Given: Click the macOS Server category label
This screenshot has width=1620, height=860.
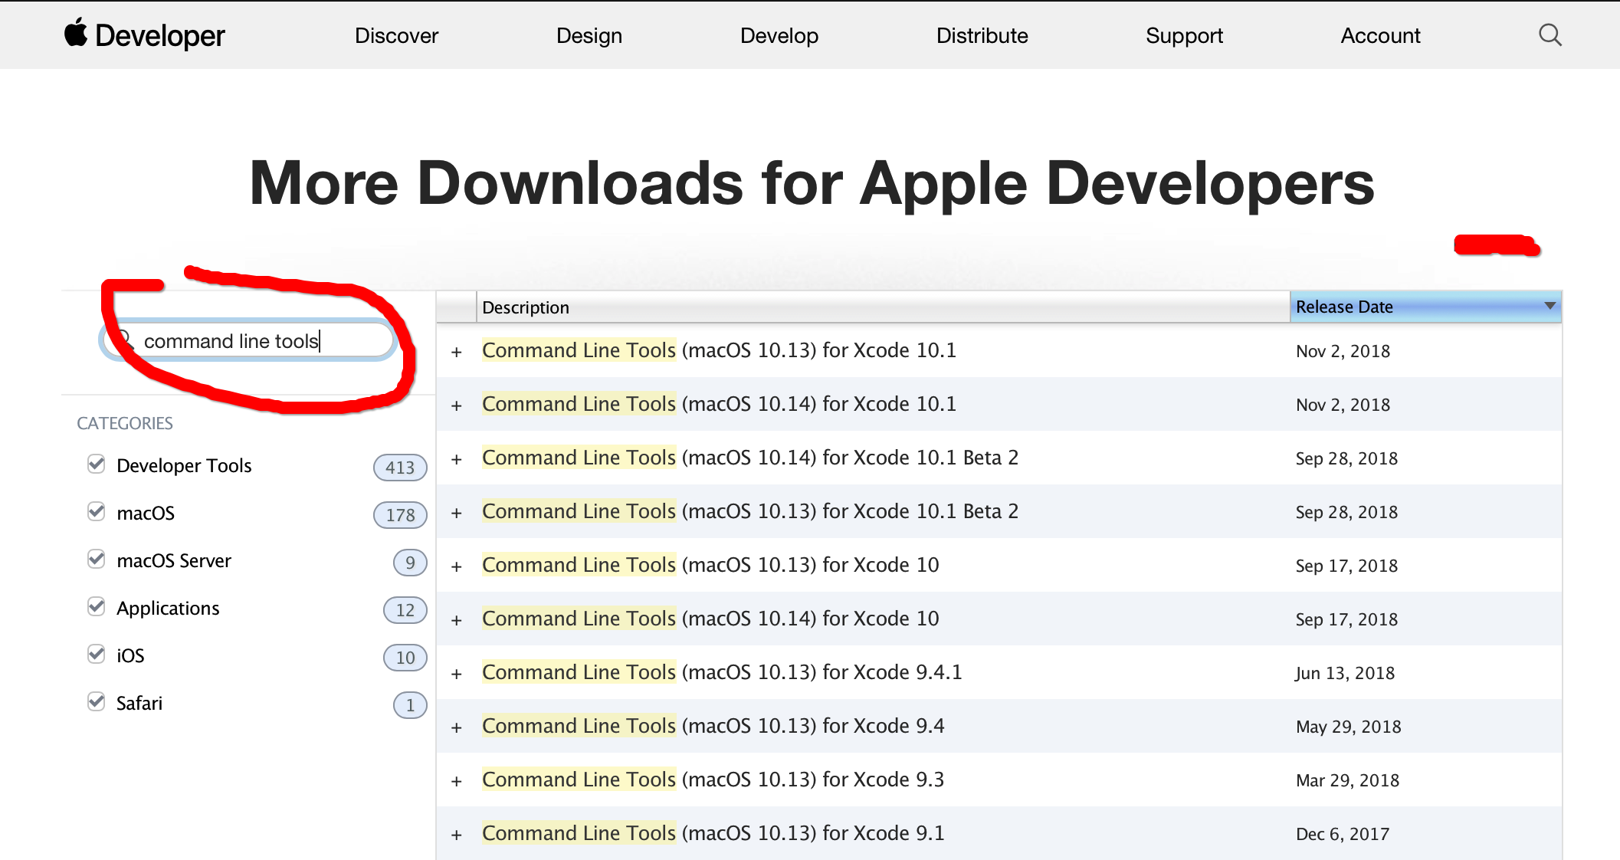Looking at the screenshot, I should (174, 560).
